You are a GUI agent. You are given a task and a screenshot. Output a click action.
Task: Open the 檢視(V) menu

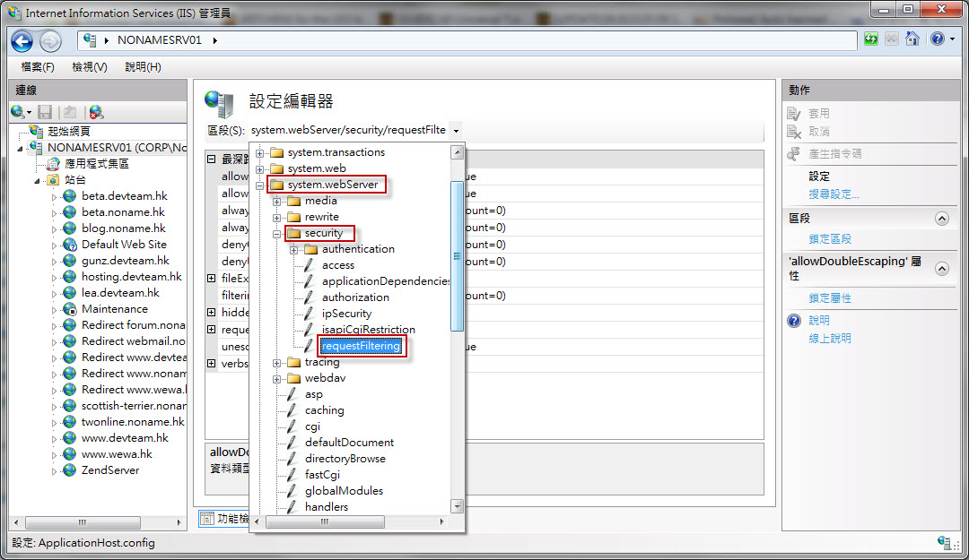click(x=90, y=66)
